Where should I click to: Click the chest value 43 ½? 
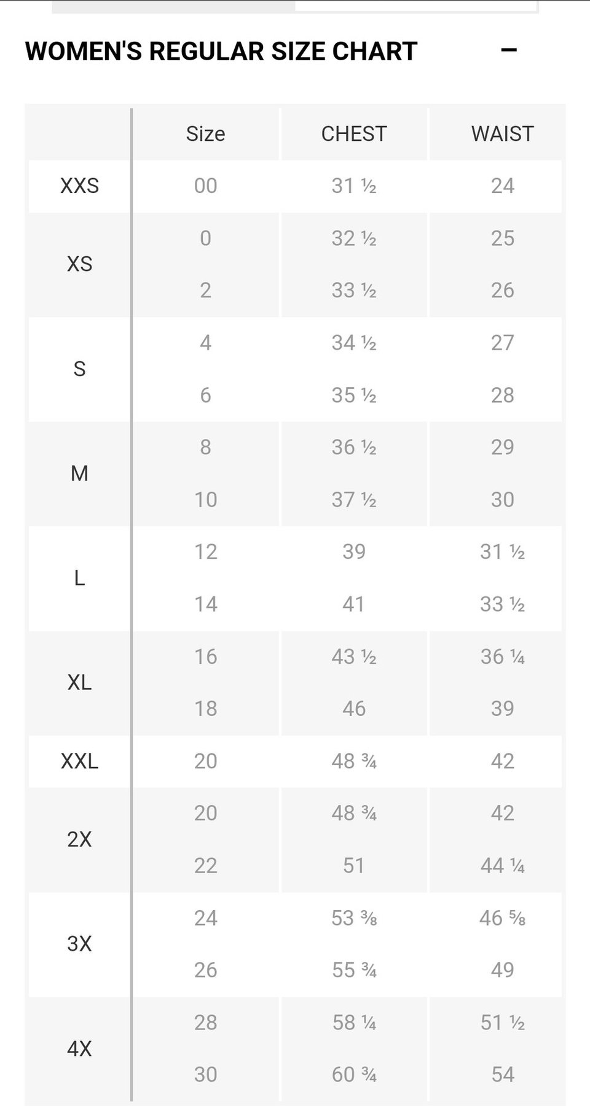(x=354, y=656)
